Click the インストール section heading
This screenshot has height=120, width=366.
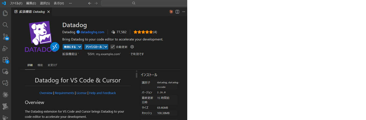click(x=149, y=75)
